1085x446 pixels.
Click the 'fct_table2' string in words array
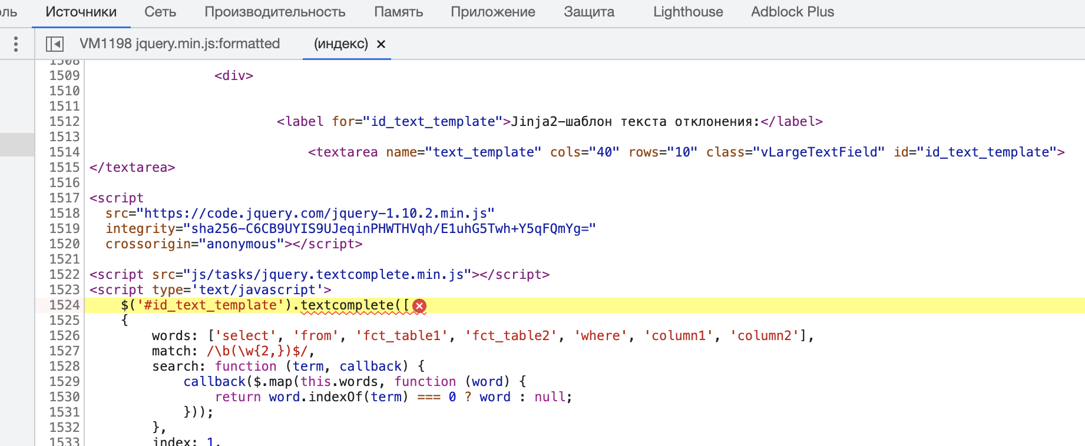tap(511, 335)
